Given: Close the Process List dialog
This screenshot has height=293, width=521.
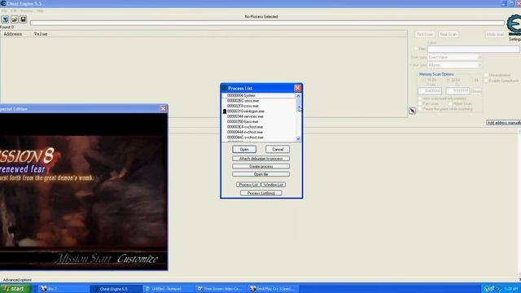Looking at the screenshot, I should pyautogui.click(x=297, y=88).
